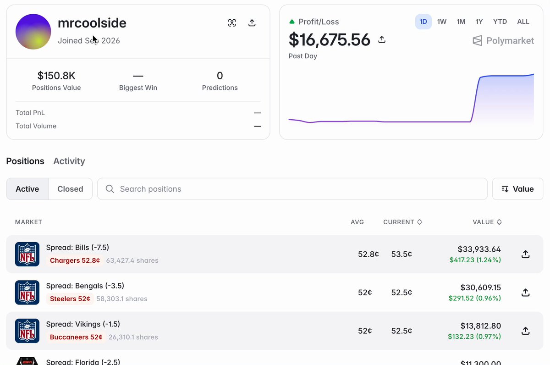
Task: Share the mrcoolside profile via upload icon
Action: [252, 23]
